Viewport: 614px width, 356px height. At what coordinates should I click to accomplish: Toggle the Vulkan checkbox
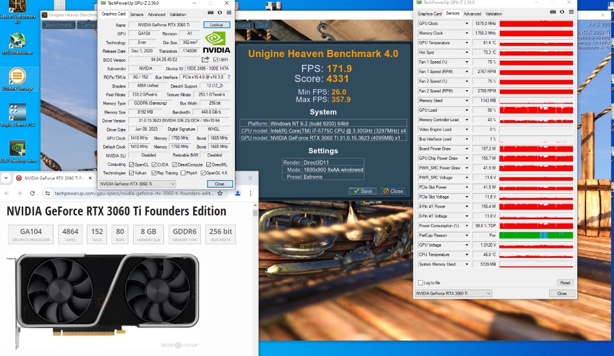[131, 173]
